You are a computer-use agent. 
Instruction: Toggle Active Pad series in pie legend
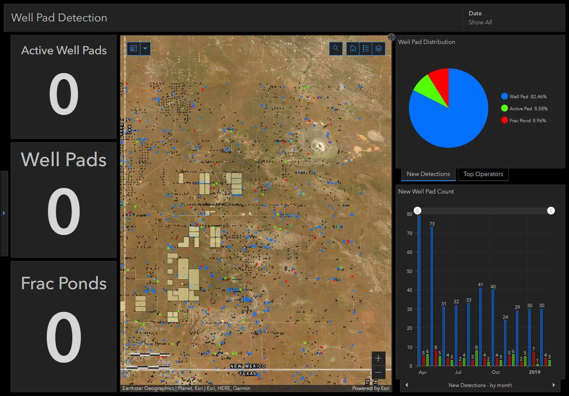point(524,109)
